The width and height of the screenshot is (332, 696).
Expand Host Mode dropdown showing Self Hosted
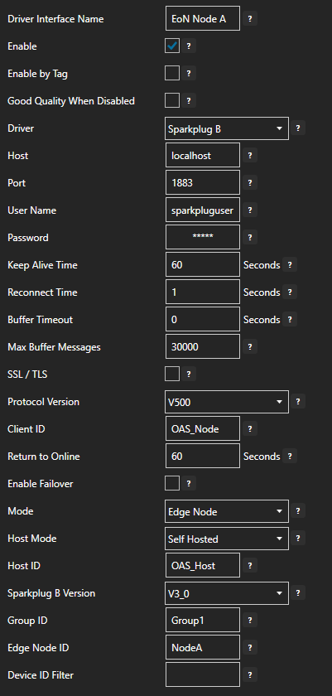[x=227, y=539]
